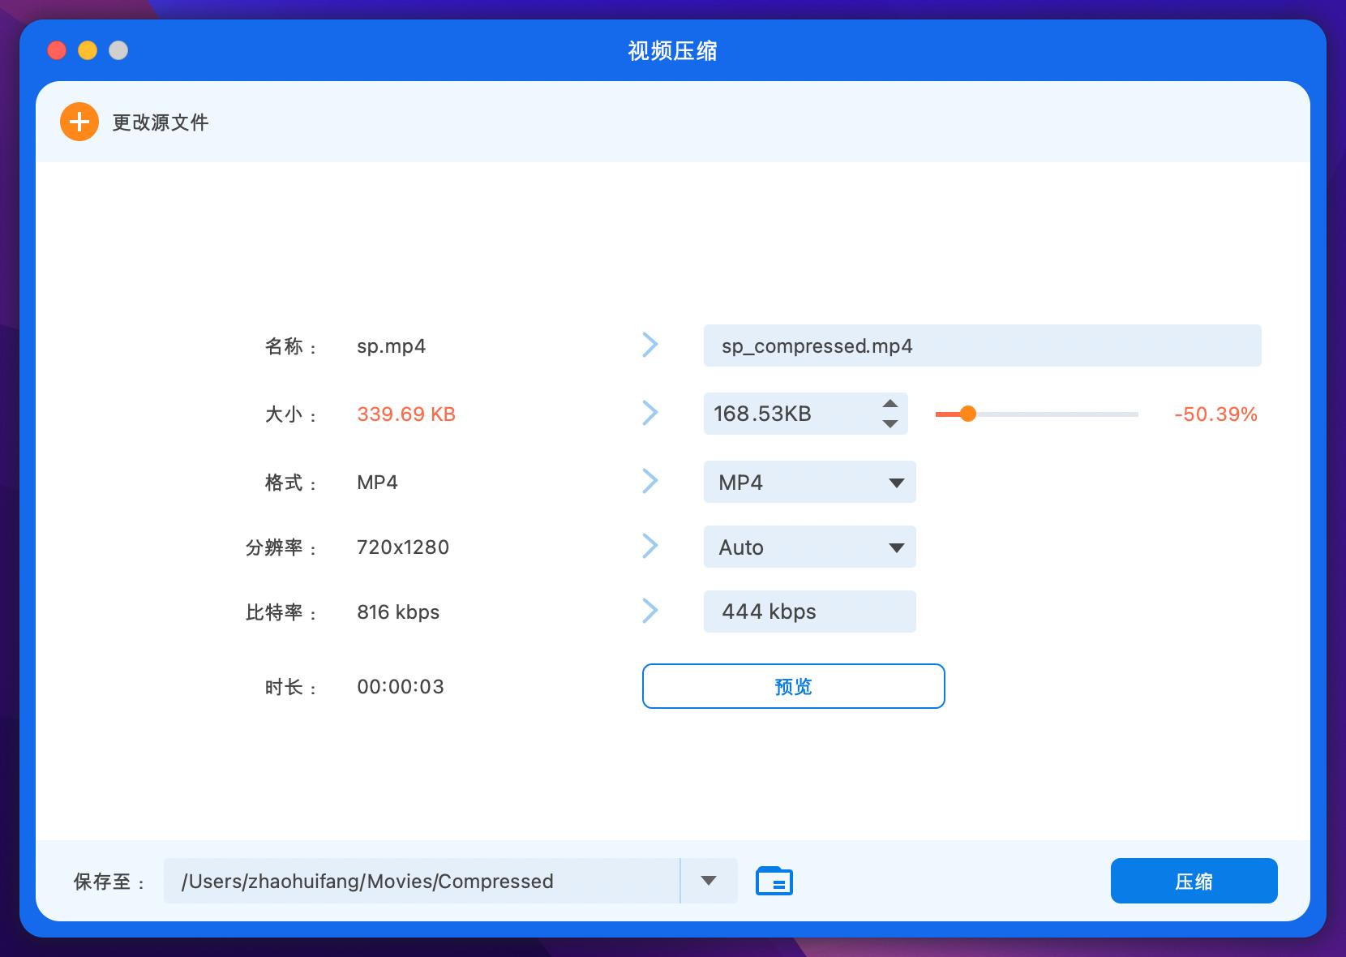Click the sp_compressed.mp4 filename field
This screenshot has height=957, width=1346.
pyautogui.click(x=982, y=345)
